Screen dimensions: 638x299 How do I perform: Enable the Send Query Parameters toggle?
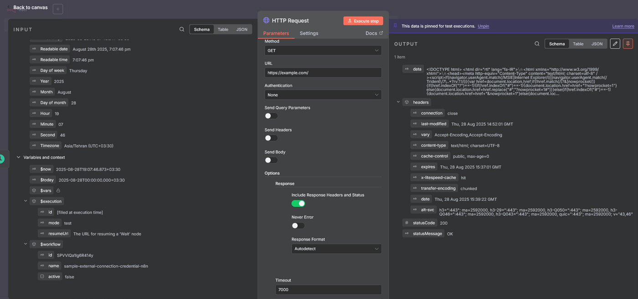pyautogui.click(x=271, y=116)
